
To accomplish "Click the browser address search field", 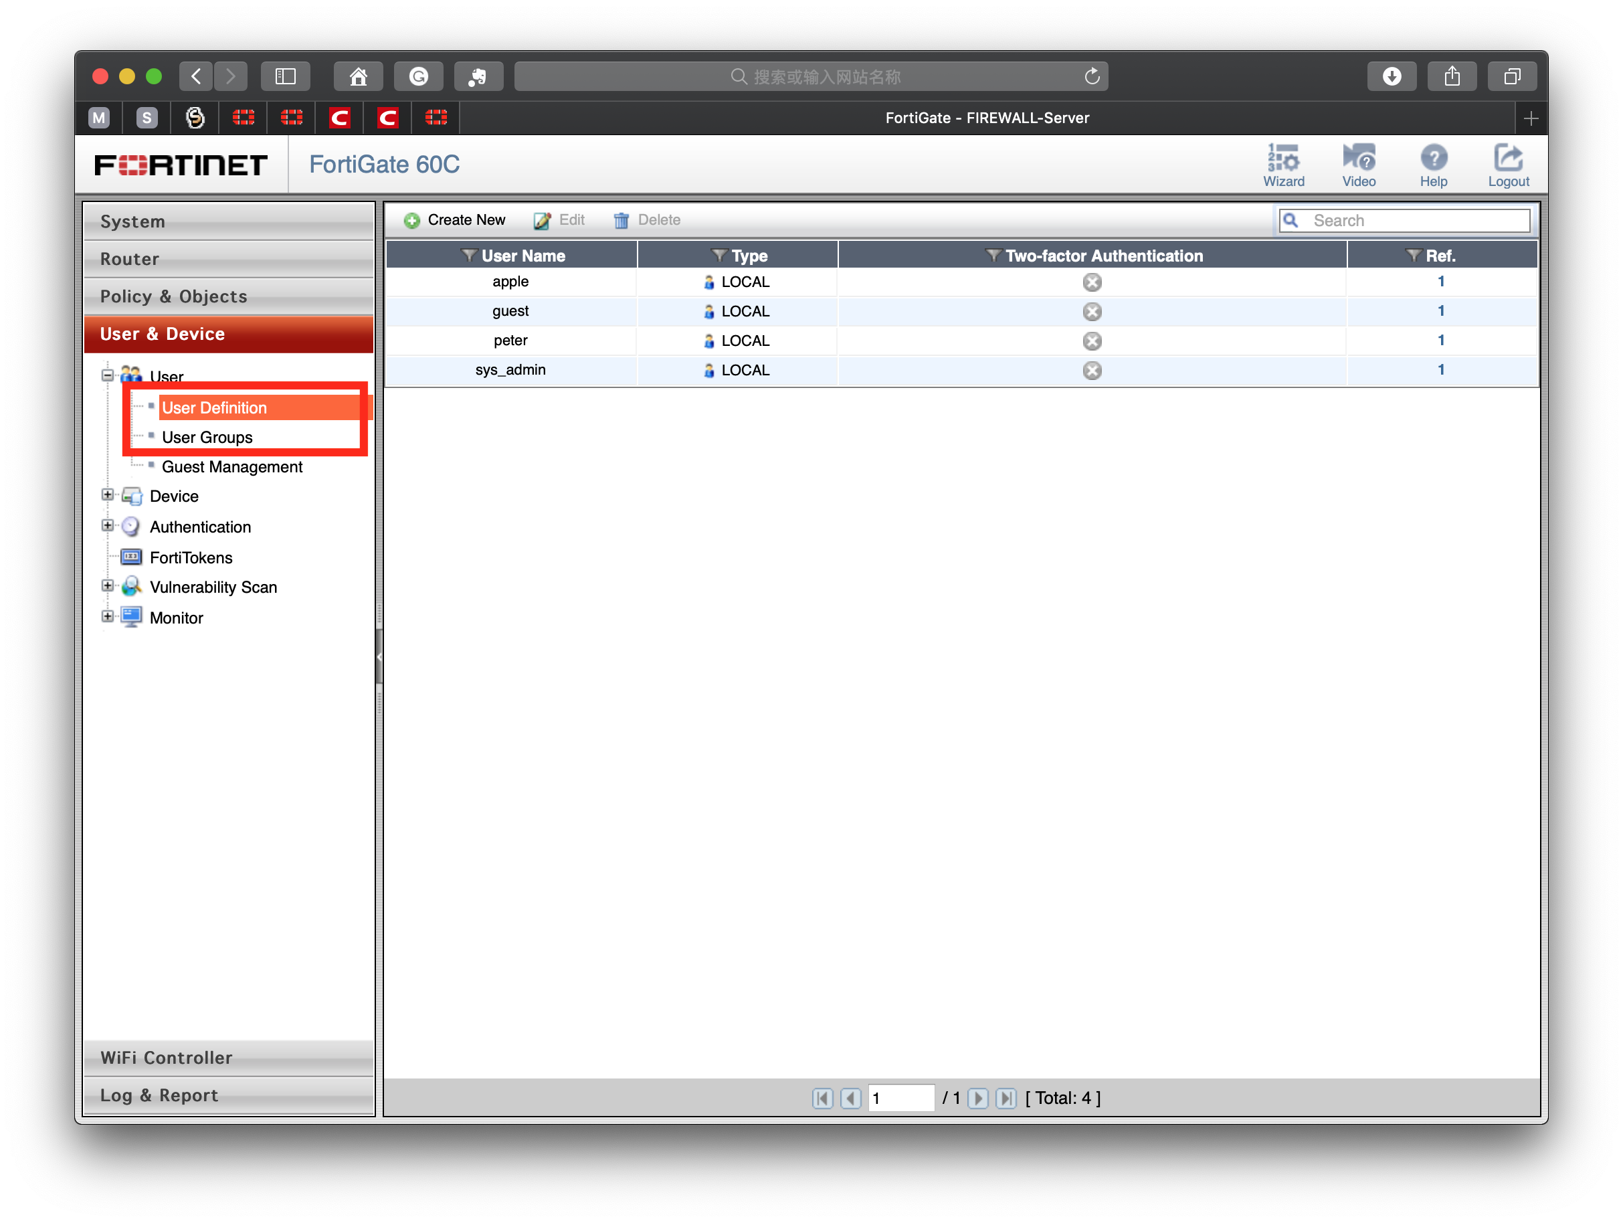I will [x=811, y=76].
